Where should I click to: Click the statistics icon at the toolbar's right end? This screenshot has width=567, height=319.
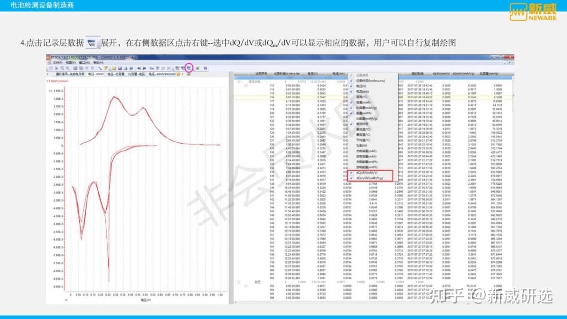click(x=205, y=68)
